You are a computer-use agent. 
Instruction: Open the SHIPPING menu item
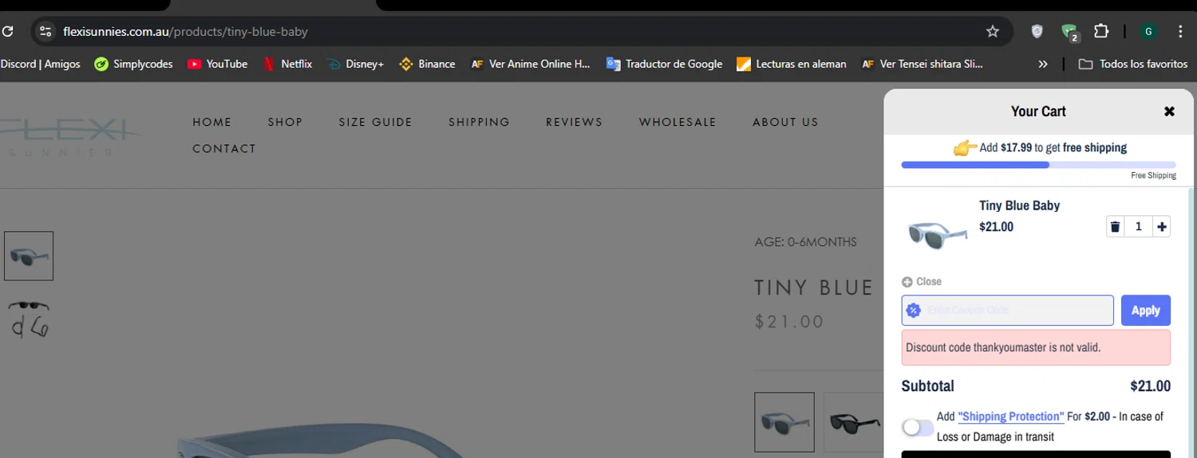[x=479, y=122]
